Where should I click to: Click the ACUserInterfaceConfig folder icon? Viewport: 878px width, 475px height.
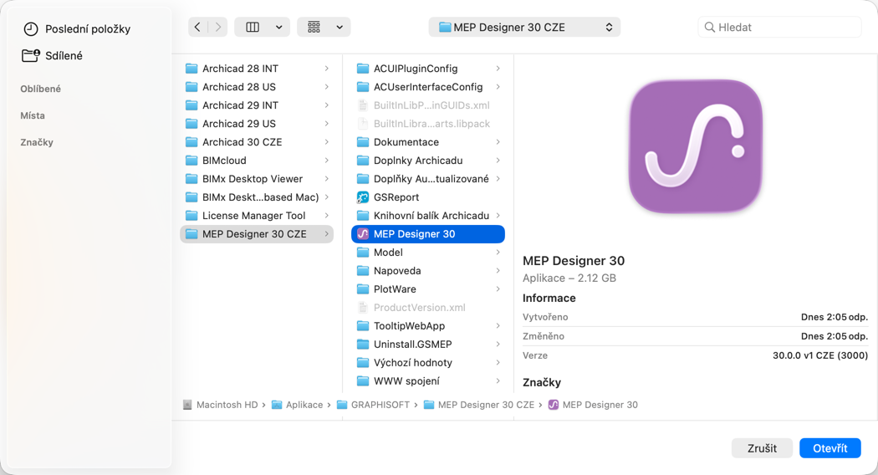(363, 87)
